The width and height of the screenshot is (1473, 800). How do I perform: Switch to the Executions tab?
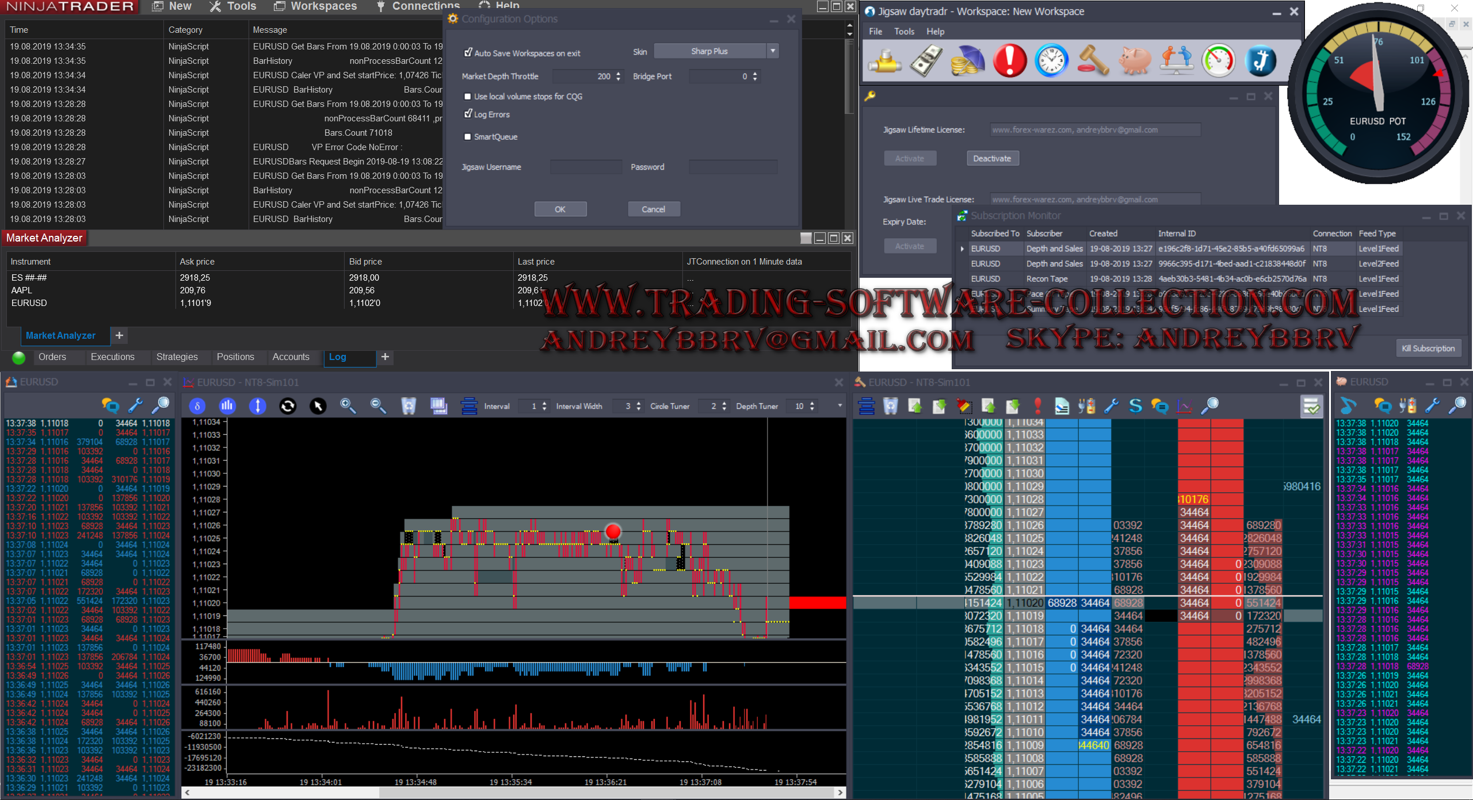[112, 357]
